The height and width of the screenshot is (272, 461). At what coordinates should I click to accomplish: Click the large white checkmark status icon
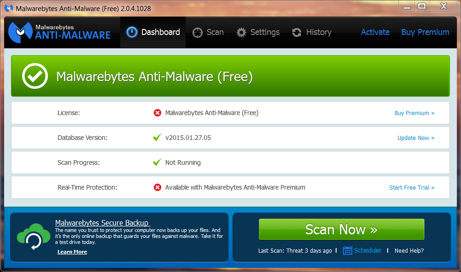point(35,76)
